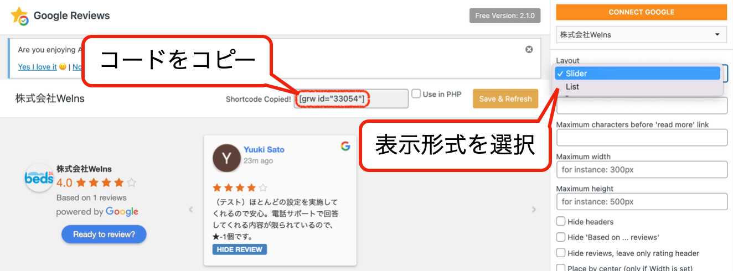Click the 'Yes I love it' link

[37, 67]
